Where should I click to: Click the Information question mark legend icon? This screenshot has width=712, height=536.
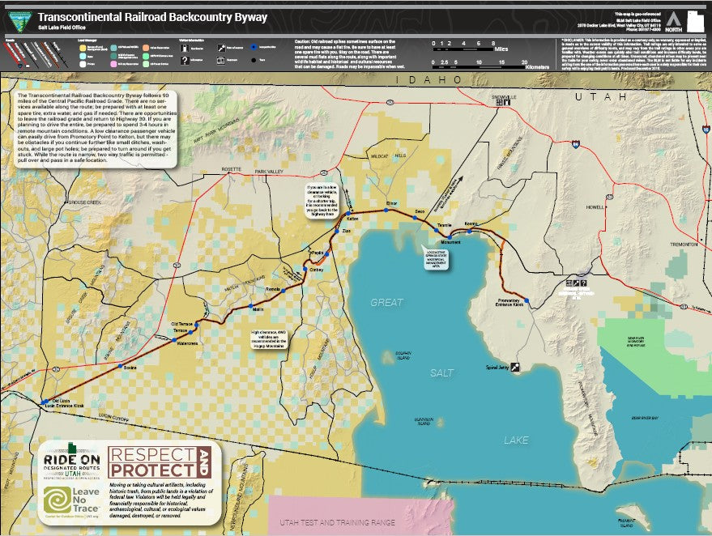185,59
